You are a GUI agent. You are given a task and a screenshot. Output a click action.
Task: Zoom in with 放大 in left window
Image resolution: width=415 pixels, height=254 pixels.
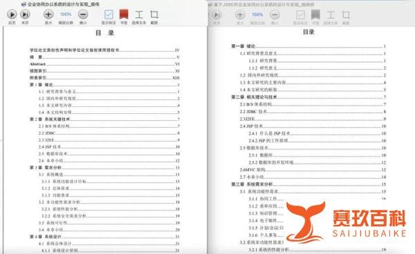tap(48, 14)
